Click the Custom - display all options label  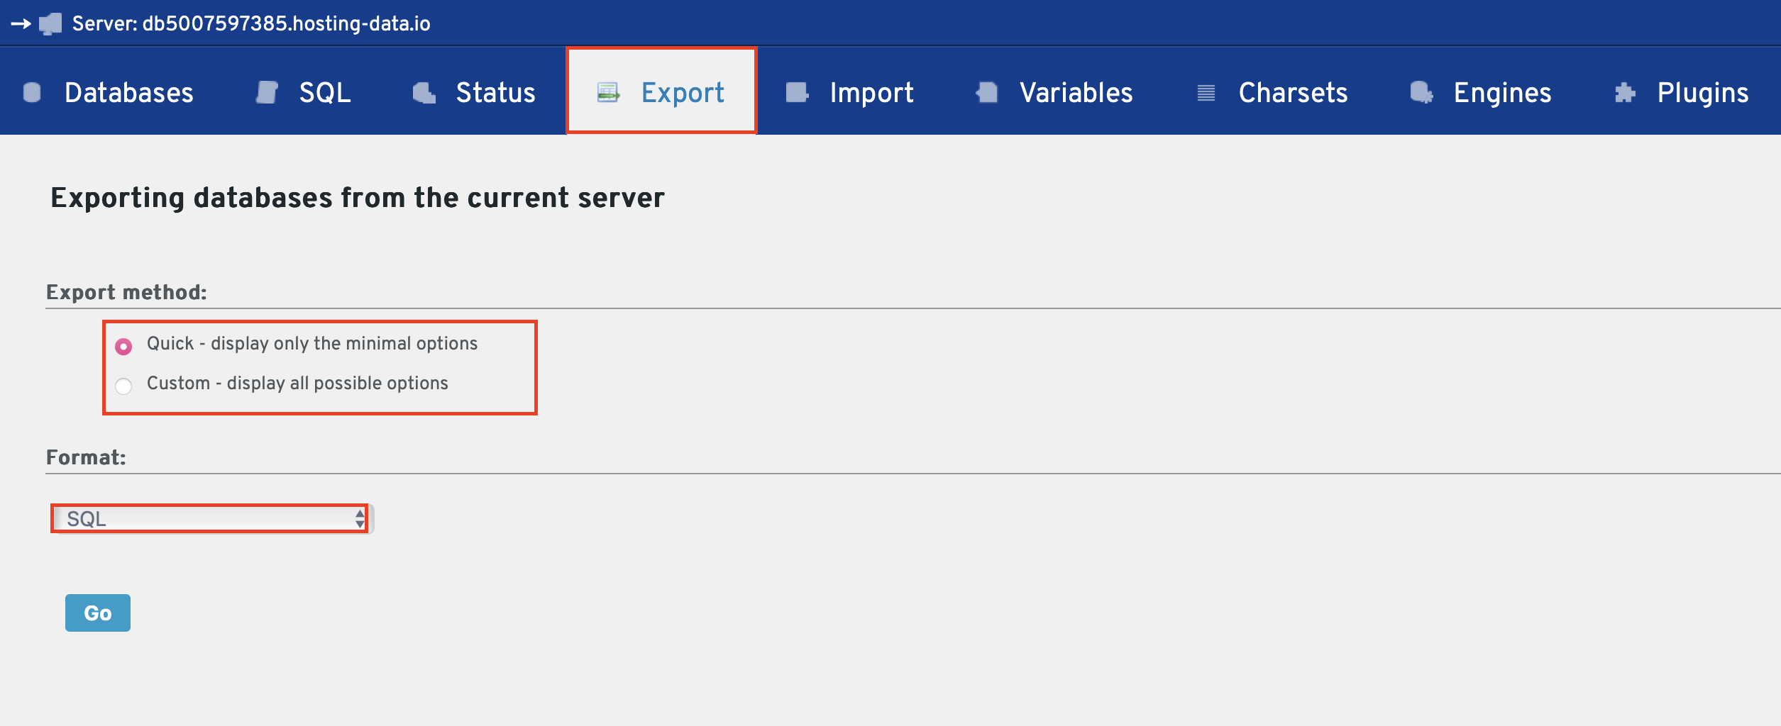tap(297, 384)
